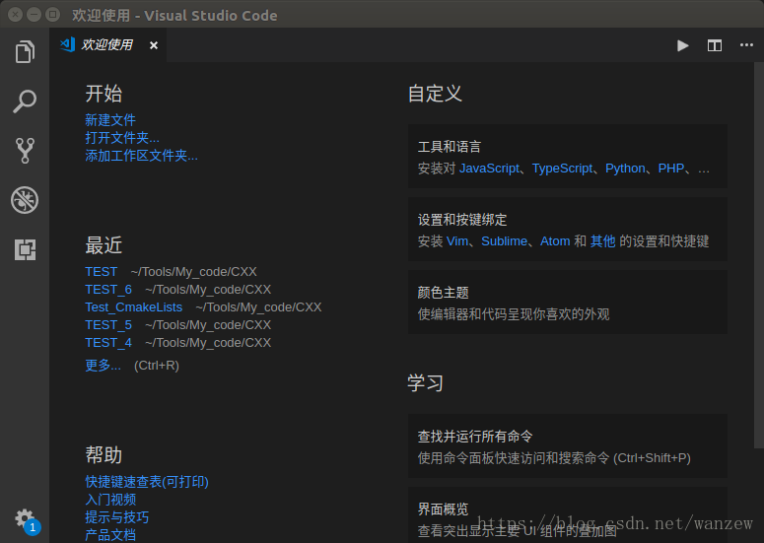Install Python support link
Screen dimensions: 764x543
pos(625,169)
